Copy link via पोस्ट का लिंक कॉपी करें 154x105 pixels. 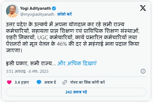(x=88, y=82)
